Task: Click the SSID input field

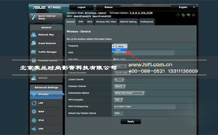Action: pos(144,53)
